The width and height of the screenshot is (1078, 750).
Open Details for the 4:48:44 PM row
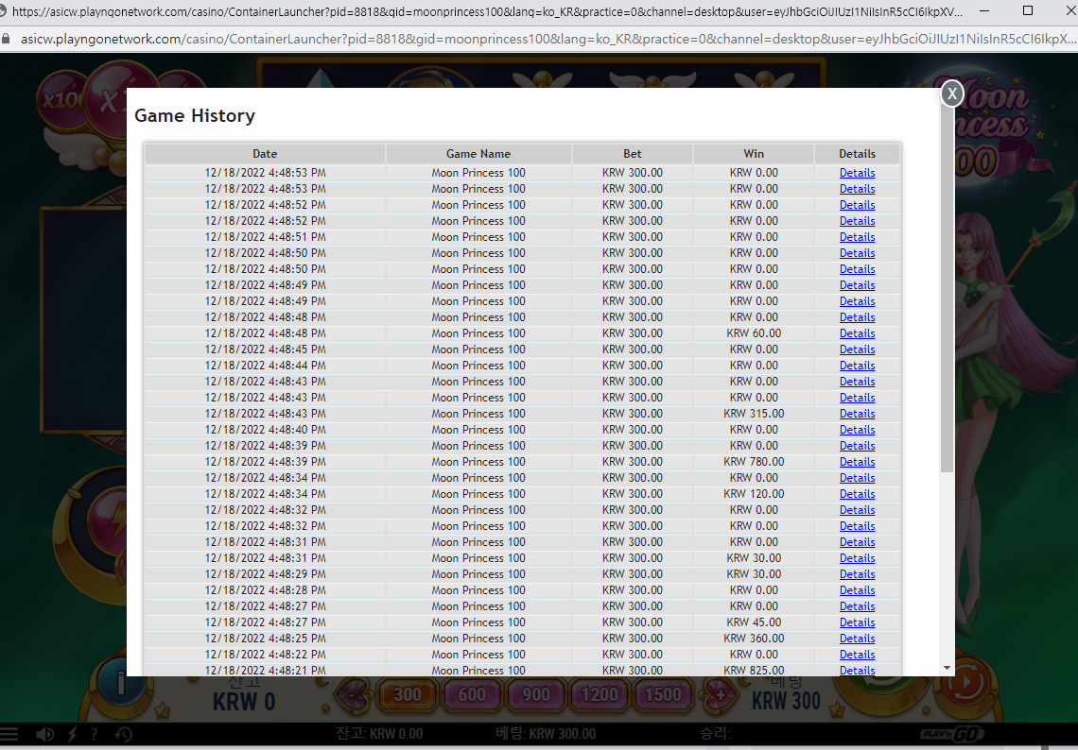857,366
